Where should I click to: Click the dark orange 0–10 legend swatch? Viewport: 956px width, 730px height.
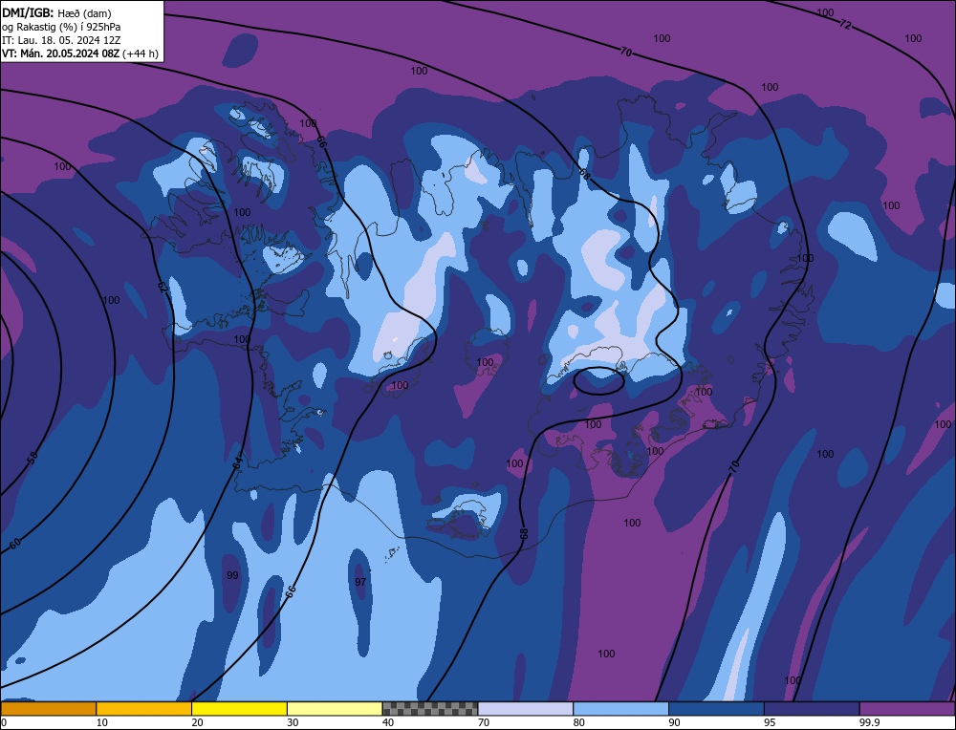click(x=48, y=708)
